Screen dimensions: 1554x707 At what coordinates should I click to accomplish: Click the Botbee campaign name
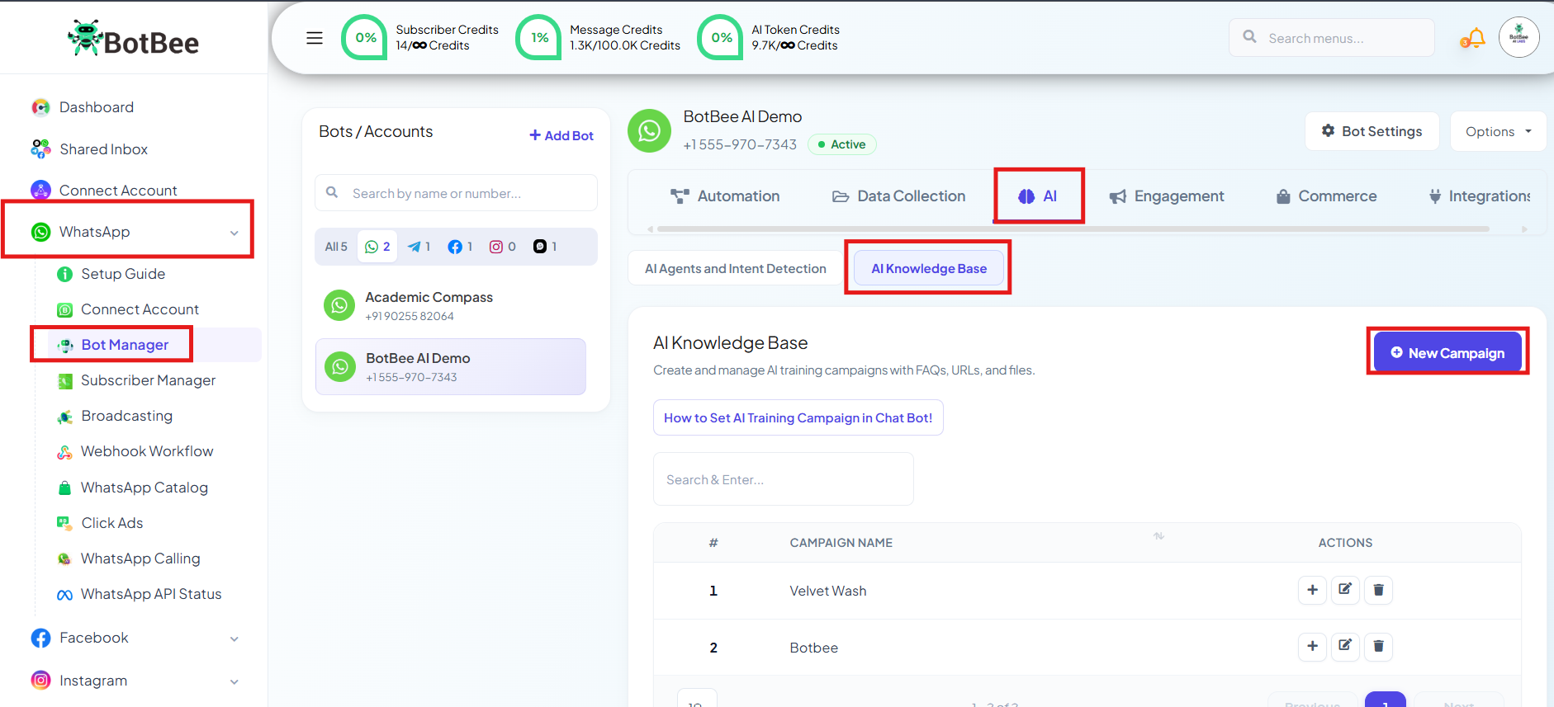point(814,648)
